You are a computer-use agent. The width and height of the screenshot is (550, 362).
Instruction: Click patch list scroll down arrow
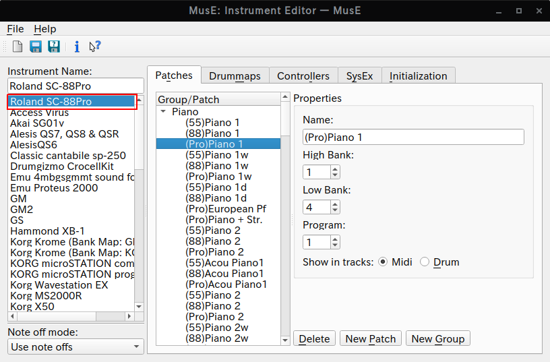285,340
